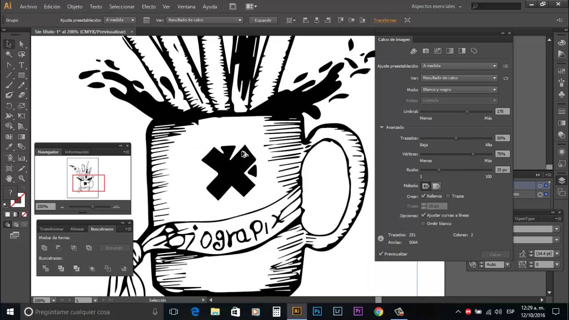Open the Buscatrazos panel options menu

point(128,229)
